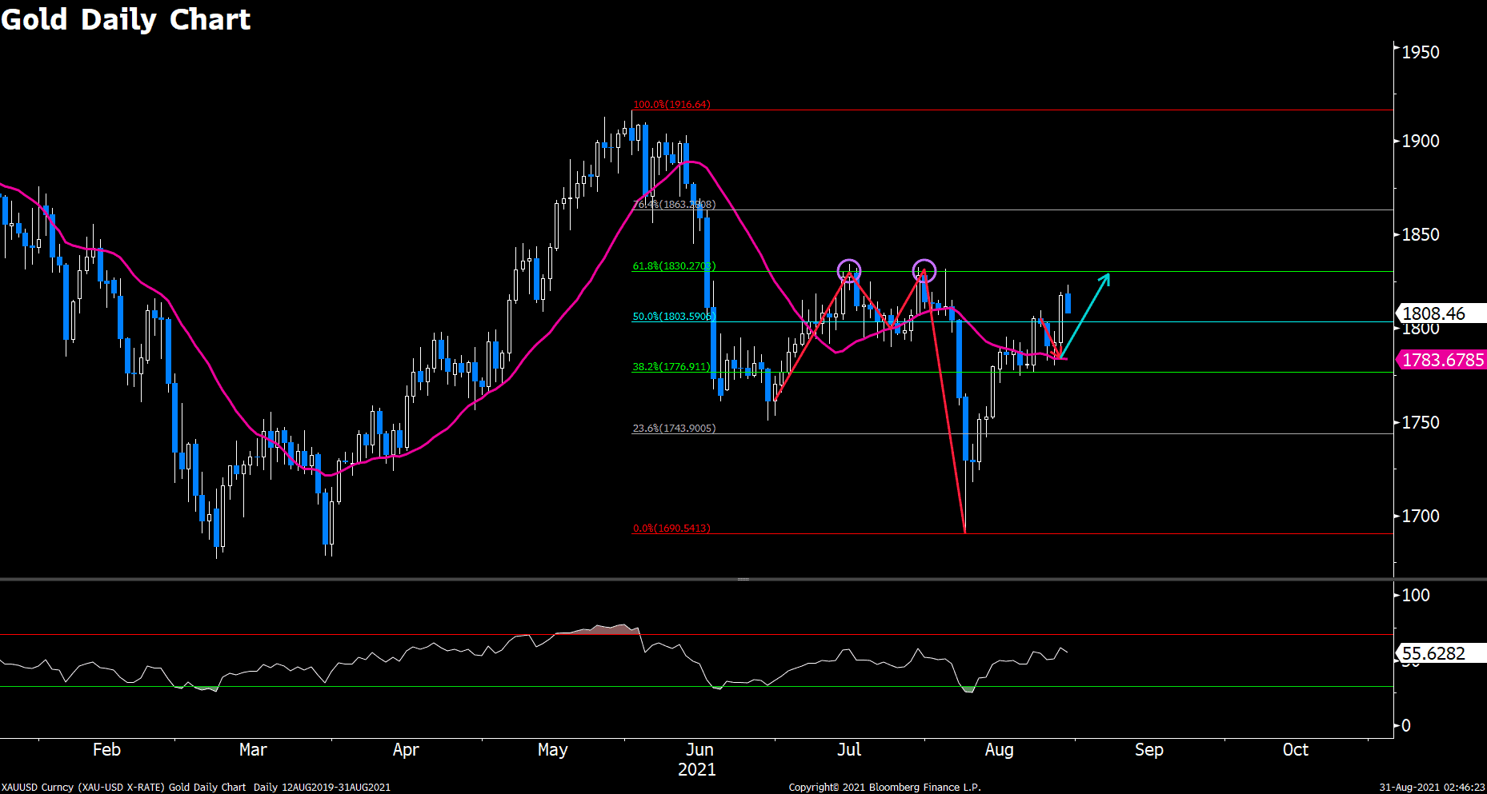The image size is (1487, 794).
Task: Click the Jul month label
Action: tap(849, 750)
